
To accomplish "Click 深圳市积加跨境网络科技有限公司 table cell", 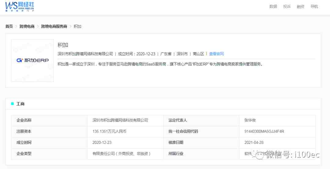I will tap(125, 120).
